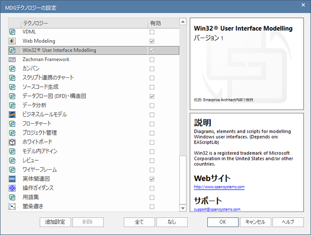Click the キャンセル button
This screenshot has height=235, width=311.
256,222
